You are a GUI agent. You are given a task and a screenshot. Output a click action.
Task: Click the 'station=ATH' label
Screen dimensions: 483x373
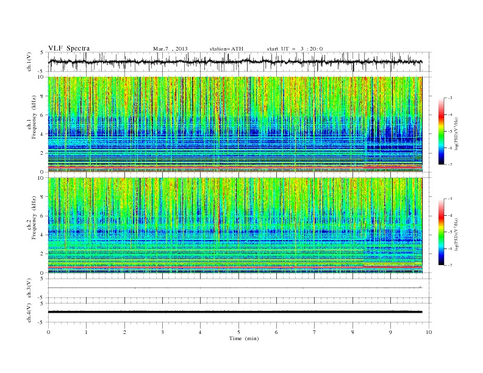tap(226, 49)
